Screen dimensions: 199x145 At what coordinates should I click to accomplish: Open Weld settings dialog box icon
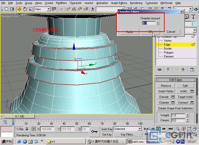[x=192, y=91]
